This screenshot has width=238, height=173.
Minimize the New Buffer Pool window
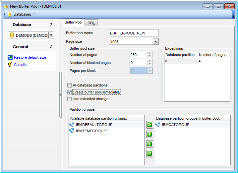[208, 6]
